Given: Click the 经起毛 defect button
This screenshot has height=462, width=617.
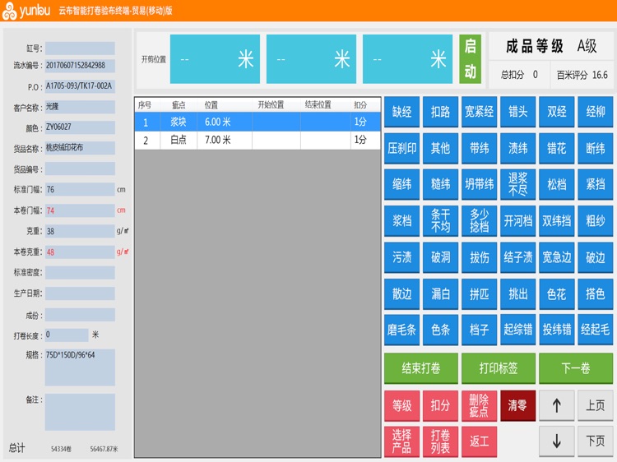Looking at the screenshot, I should (x=596, y=330).
